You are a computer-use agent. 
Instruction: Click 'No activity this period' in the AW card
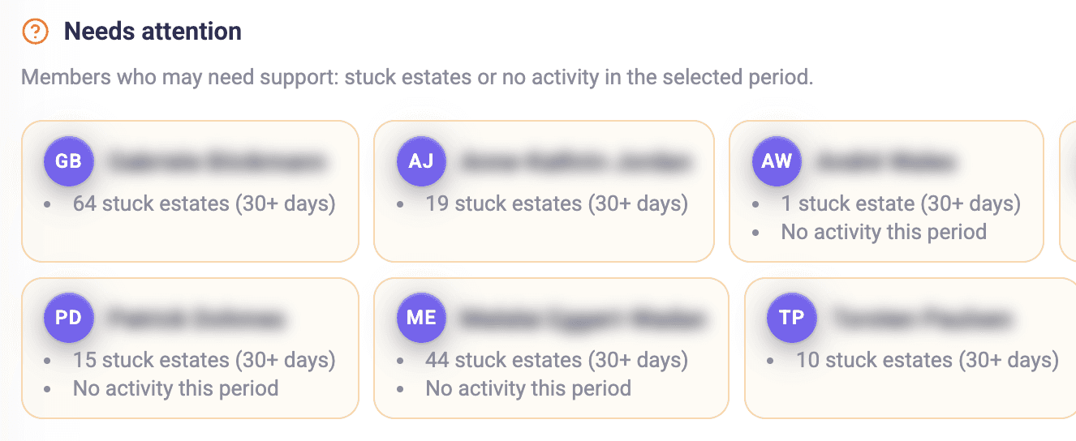883,232
